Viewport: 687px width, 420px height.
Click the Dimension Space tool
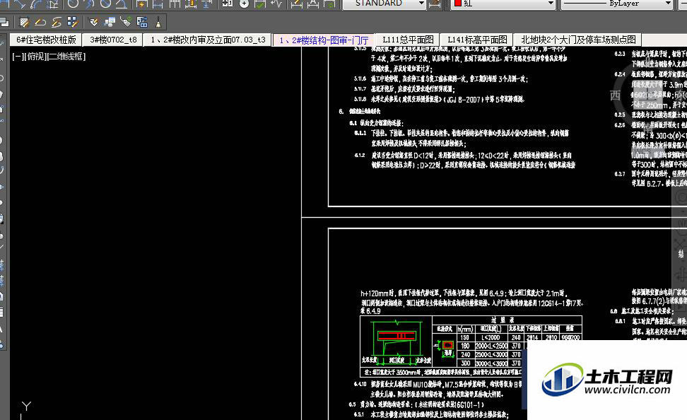pos(191,4)
